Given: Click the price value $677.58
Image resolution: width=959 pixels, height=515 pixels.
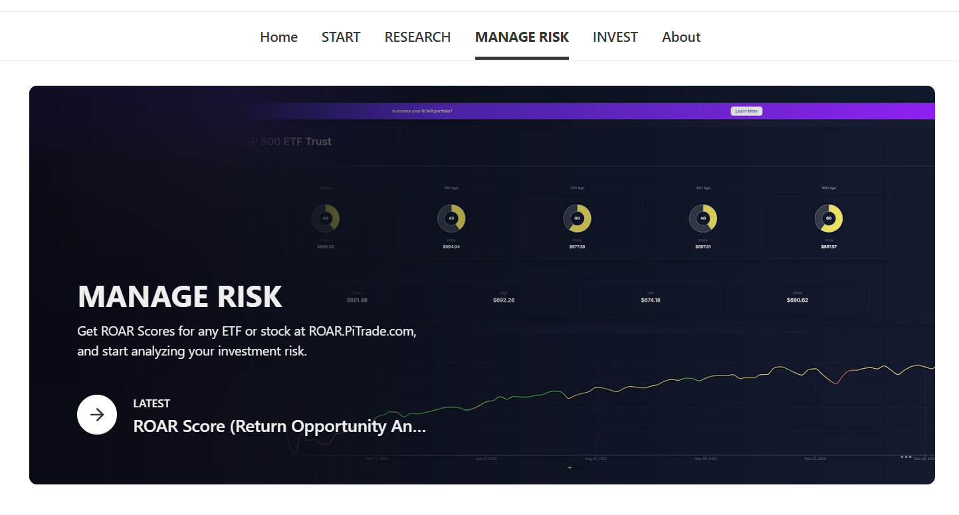Looking at the screenshot, I should [577, 247].
